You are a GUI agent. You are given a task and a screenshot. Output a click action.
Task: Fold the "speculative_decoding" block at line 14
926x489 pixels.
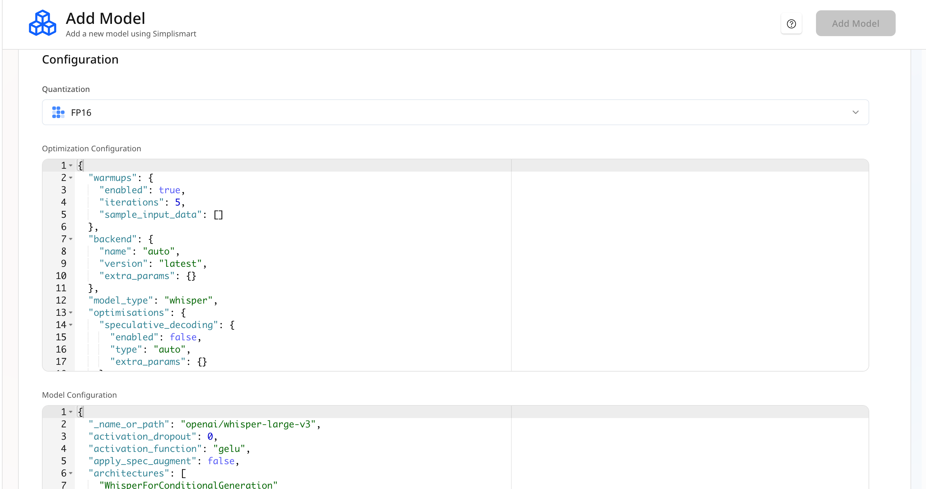click(x=71, y=325)
